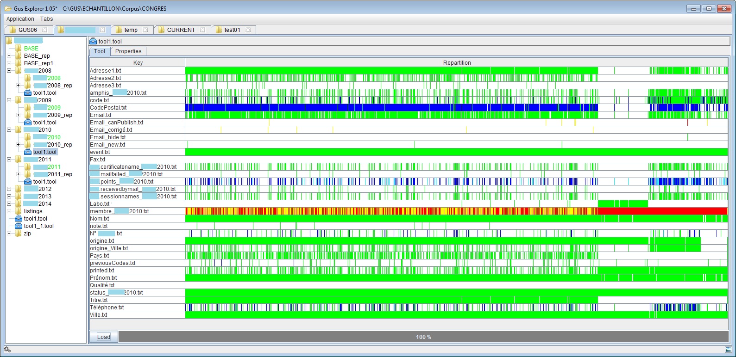Click the toolbox icon of the highlighted tool1.tool

28,152
